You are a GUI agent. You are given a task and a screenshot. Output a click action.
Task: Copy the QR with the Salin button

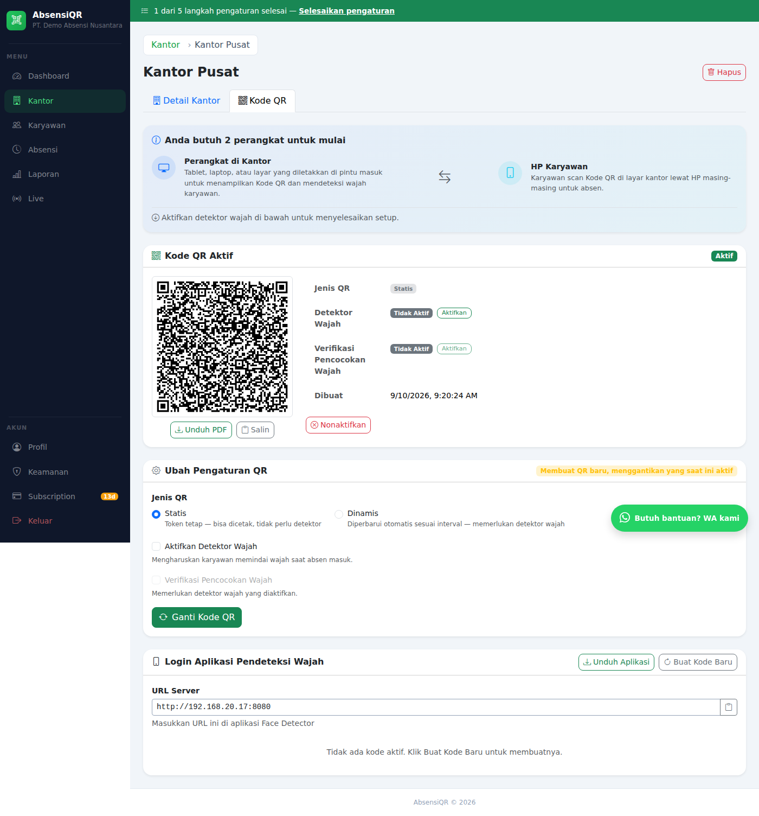click(x=255, y=430)
